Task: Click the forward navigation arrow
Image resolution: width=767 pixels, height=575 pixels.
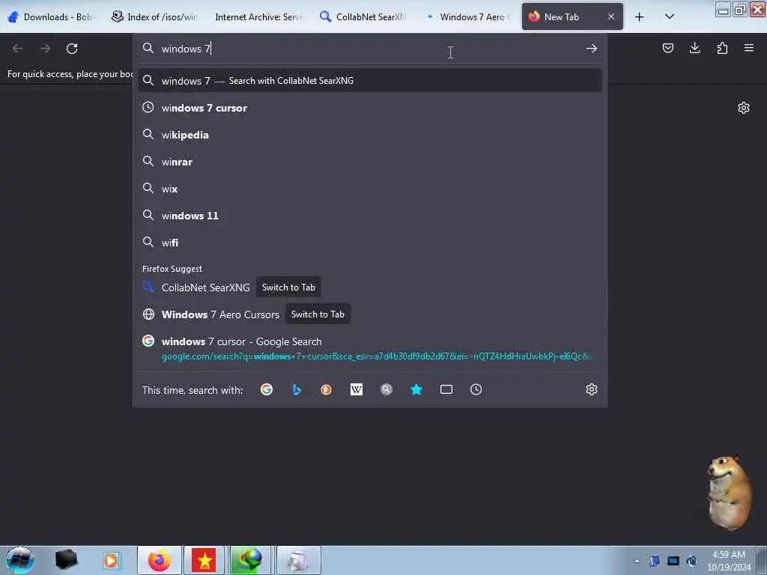Action: point(45,49)
